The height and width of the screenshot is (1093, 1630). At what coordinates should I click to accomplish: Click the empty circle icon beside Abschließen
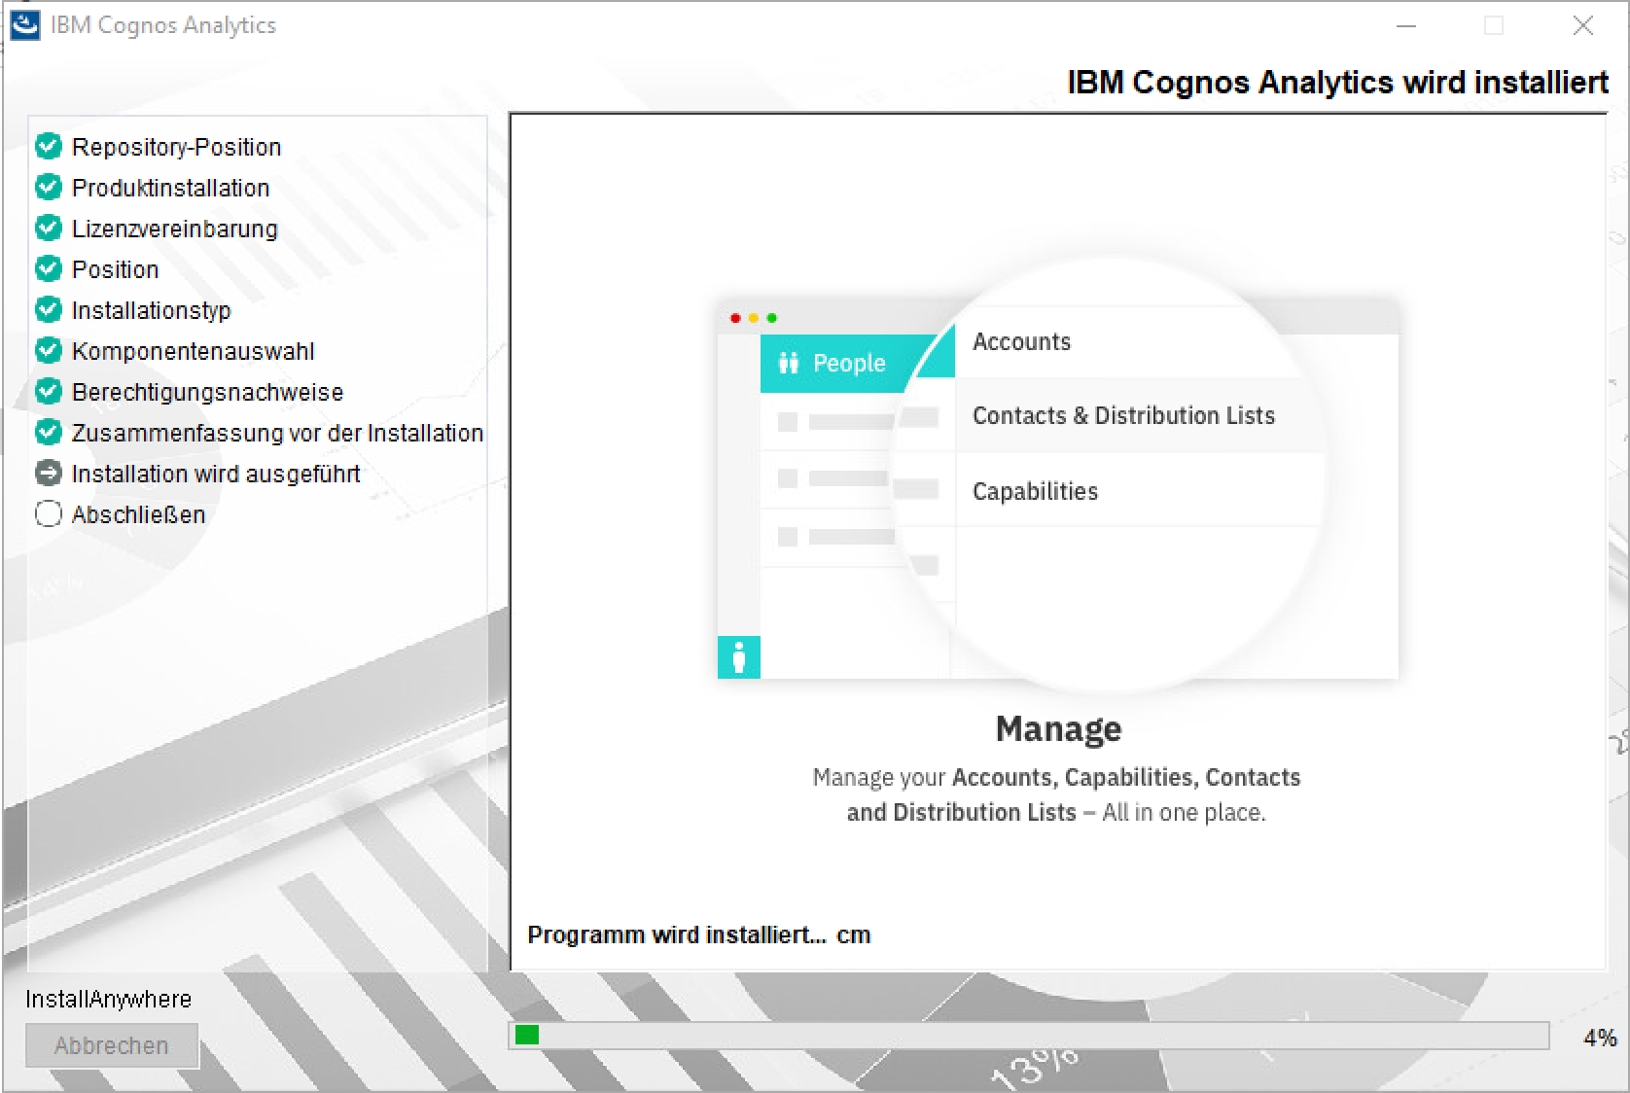(49, 514)
